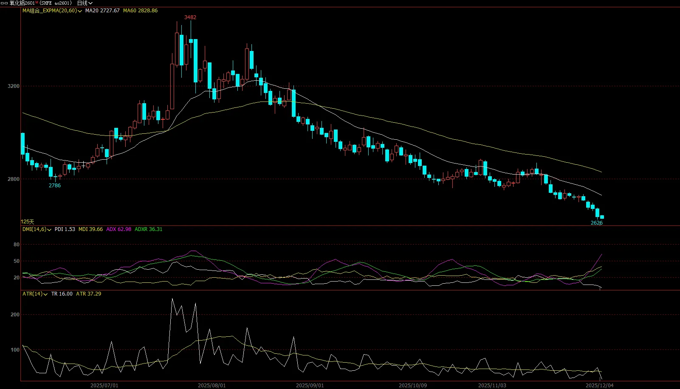Click the PDI 1.53 legend value
The image size is (680, 389).
point(65,229)
